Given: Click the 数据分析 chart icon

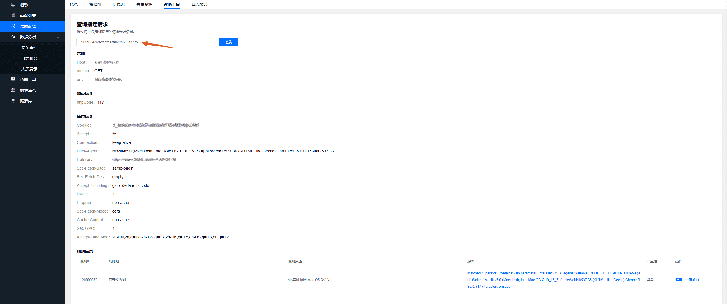Looking at the screenshot, I should pos(13,37).
